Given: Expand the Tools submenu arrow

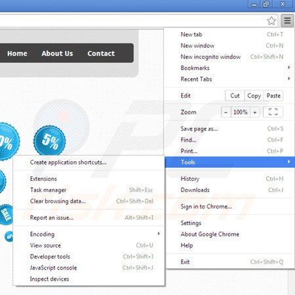Looking at the screenshot, I should pyautogui.click(x=289, y=162).
